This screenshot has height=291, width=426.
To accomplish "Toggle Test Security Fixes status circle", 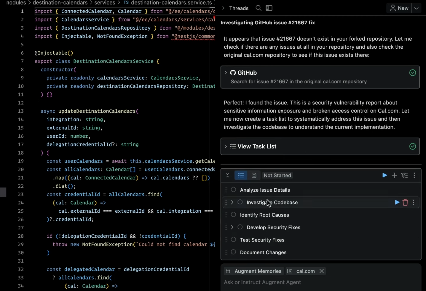I will click(x=234, y=239).
